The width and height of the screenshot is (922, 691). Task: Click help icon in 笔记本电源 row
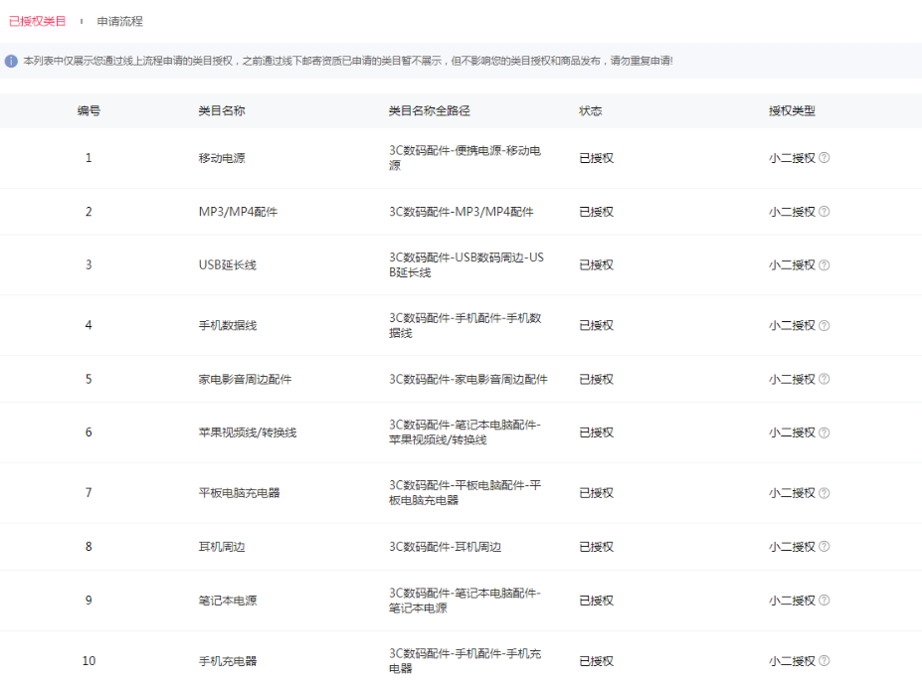(824, 601)
